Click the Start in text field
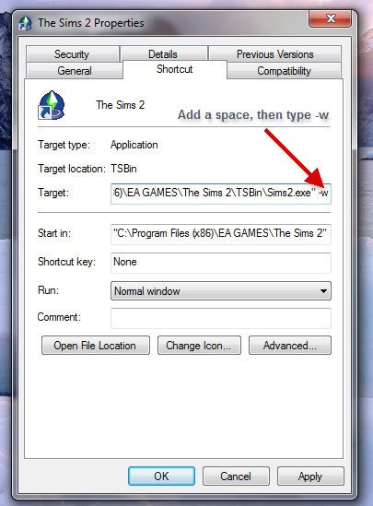This screenshot has width=373, height=506. [221, 234]
